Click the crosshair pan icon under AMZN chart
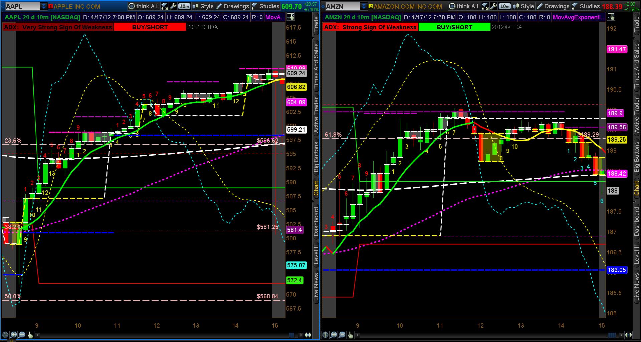Image resolution: width=641 pixels, height=342 pixels. 326,335
